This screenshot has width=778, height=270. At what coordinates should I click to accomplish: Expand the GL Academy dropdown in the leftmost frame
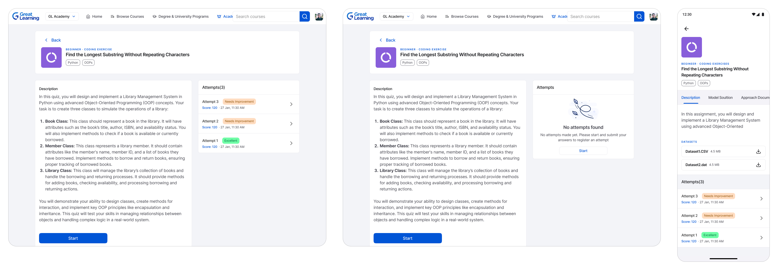[x=62, y=17]
